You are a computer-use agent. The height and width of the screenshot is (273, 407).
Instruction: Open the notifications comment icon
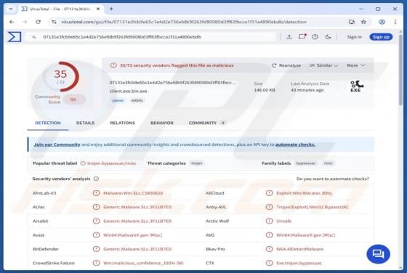click(302, 37)
